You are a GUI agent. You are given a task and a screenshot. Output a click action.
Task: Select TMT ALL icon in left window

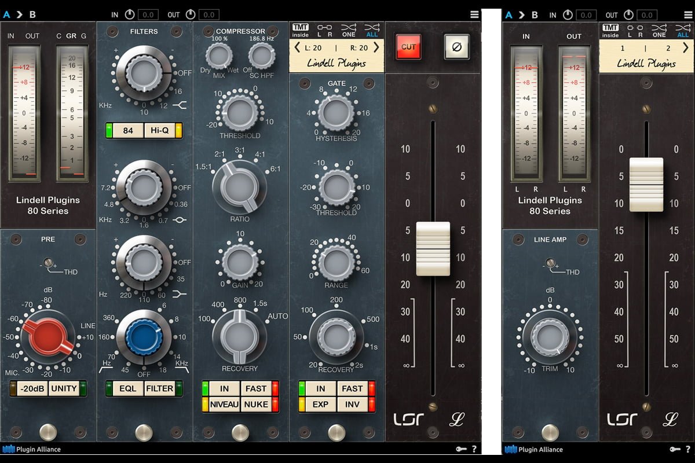coord(372,30)
